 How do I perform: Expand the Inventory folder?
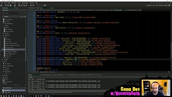pos(3,35)
